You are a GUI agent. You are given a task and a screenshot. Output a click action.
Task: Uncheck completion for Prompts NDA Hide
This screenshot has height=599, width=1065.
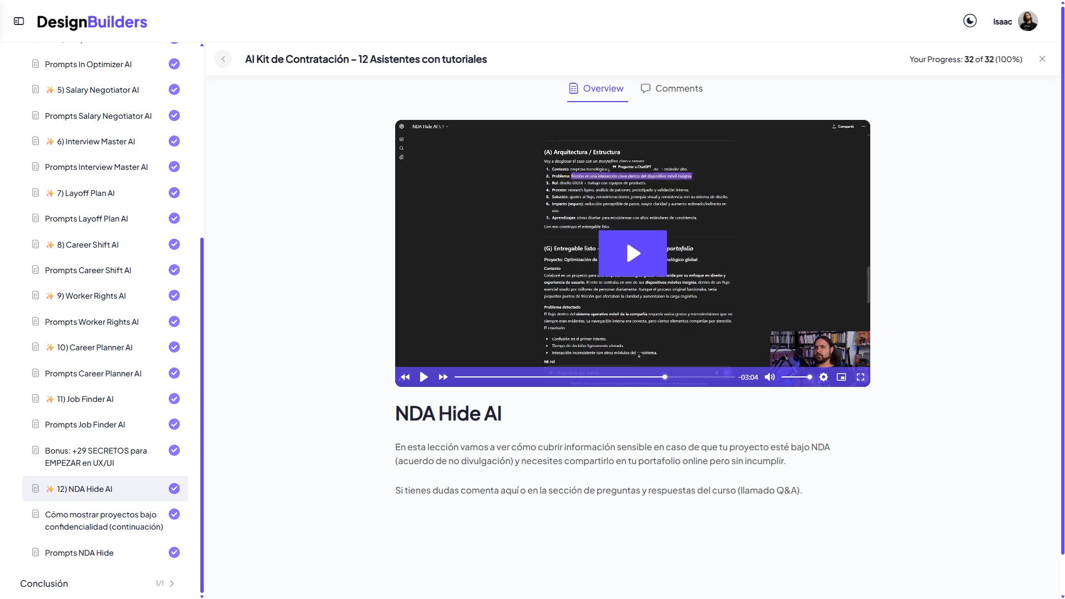pos(174,552)
